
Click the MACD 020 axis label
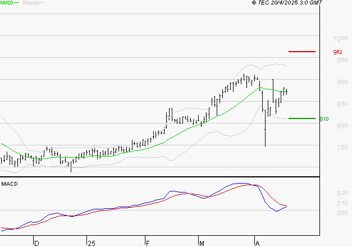342,193
